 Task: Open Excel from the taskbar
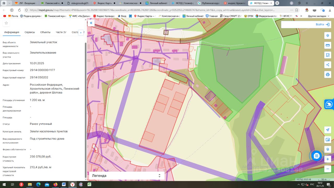tap(89, 185)
